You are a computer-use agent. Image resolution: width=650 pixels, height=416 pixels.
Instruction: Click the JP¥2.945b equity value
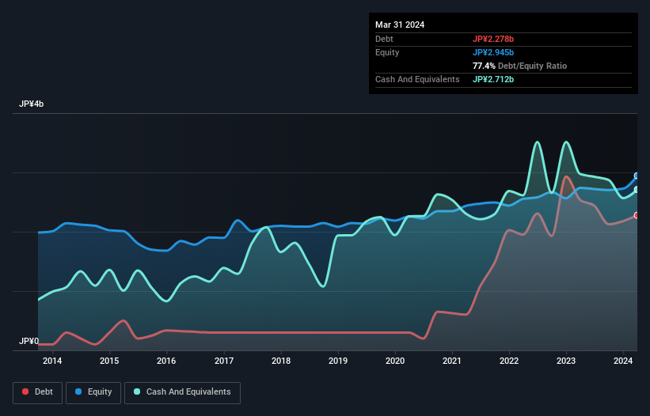(493, 52)
